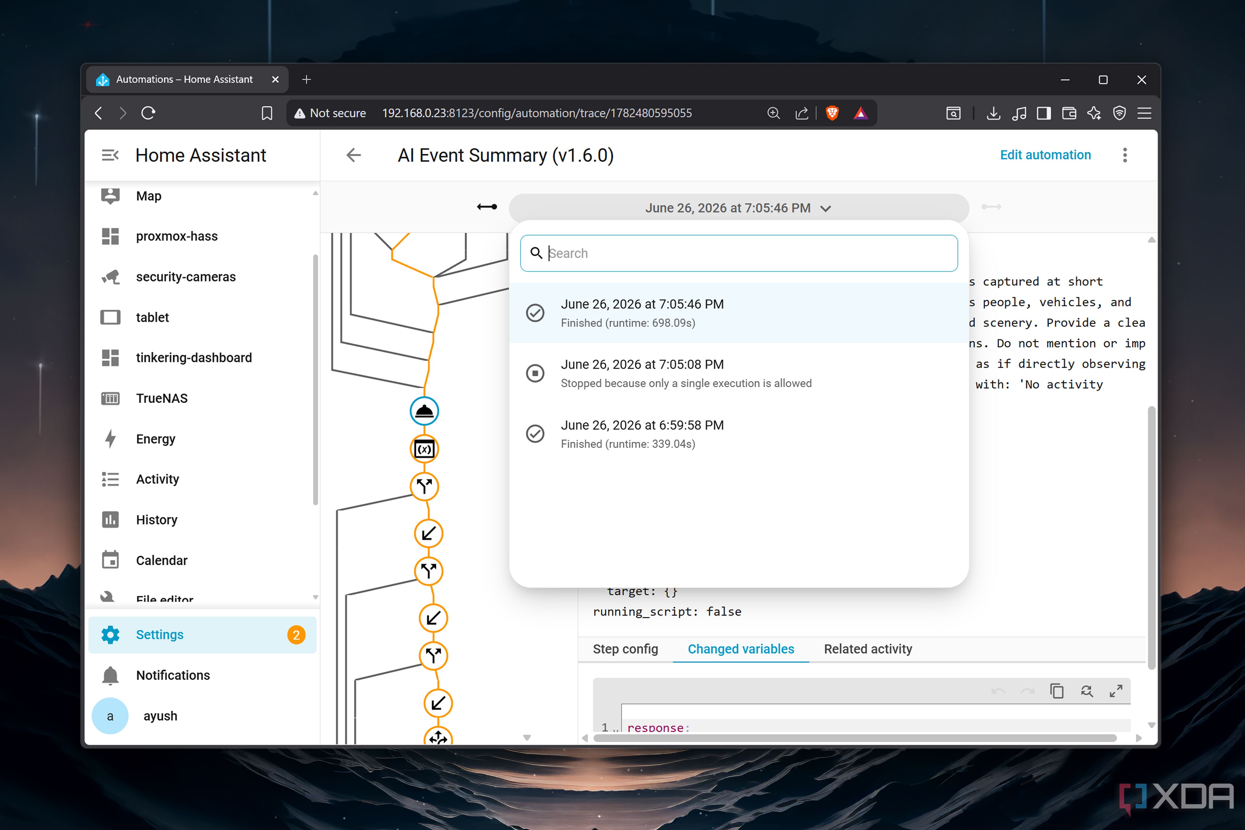Screen dimensions: 1245x830
Task: Click the vertical scrollbar of details panel
Action: click(1151, 537)
